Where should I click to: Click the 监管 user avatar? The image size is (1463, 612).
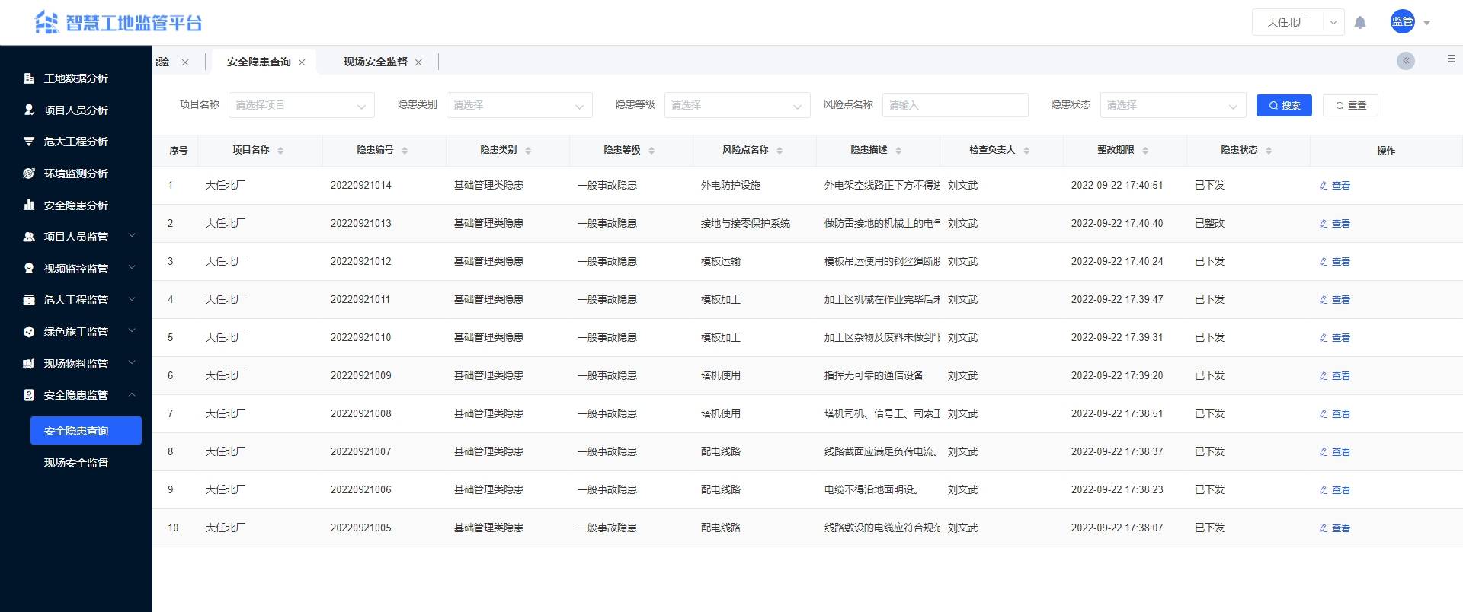pos(1402,22)
